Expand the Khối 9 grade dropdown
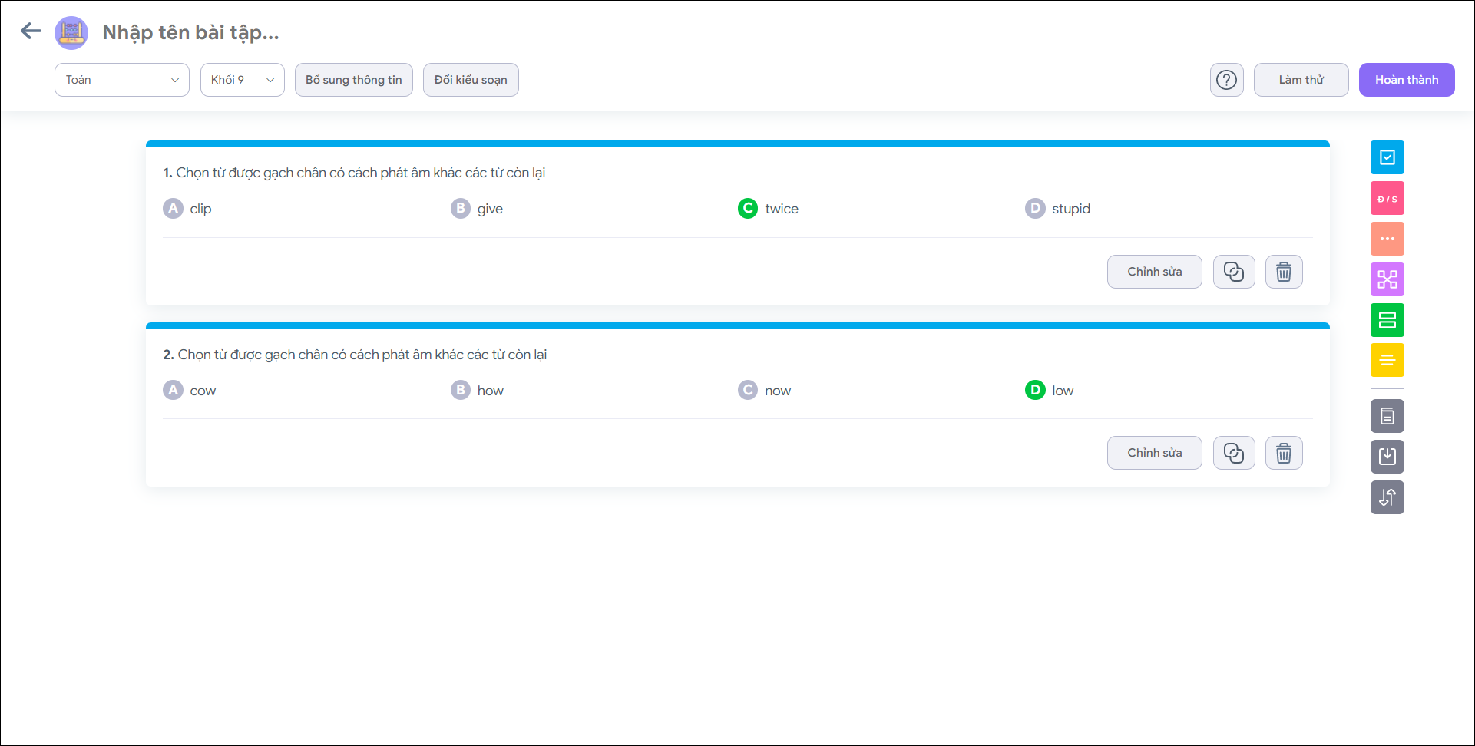 [x=242, y=80]
